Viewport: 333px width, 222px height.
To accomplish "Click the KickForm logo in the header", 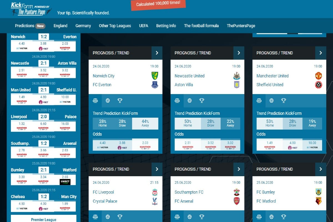I will (x=31, y=9).
